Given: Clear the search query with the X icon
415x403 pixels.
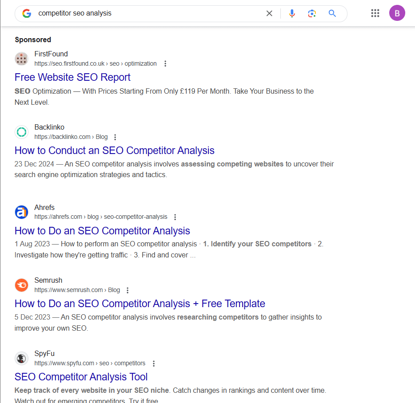Looking at the screenshot, I should click(269, 13).
